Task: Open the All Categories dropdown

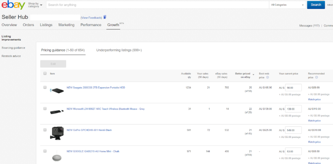Action: [287, 5]
